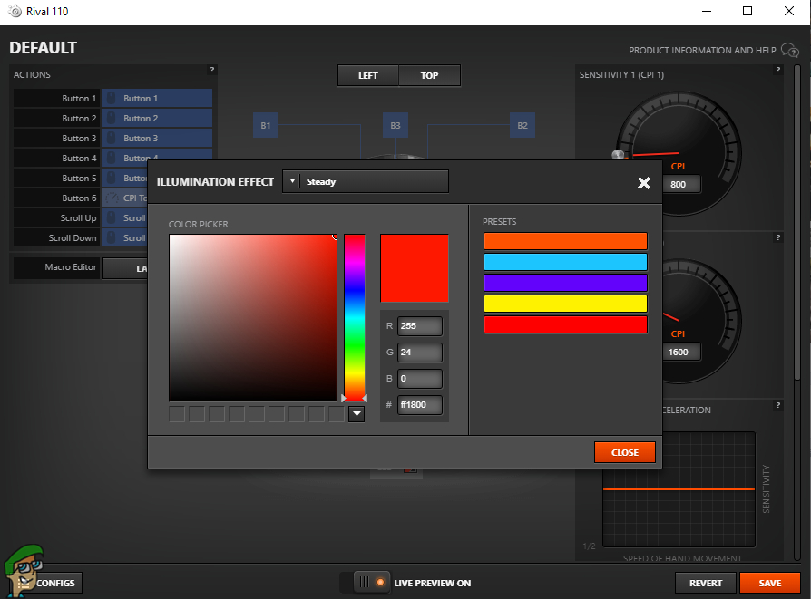
Task: Select the B3 button marker on diagram
Action: 395,126
